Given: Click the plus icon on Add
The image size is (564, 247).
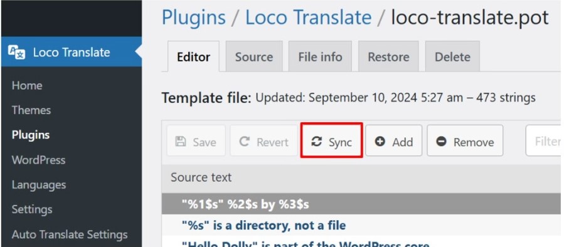Looking at the screenshot, I should 380,142.
